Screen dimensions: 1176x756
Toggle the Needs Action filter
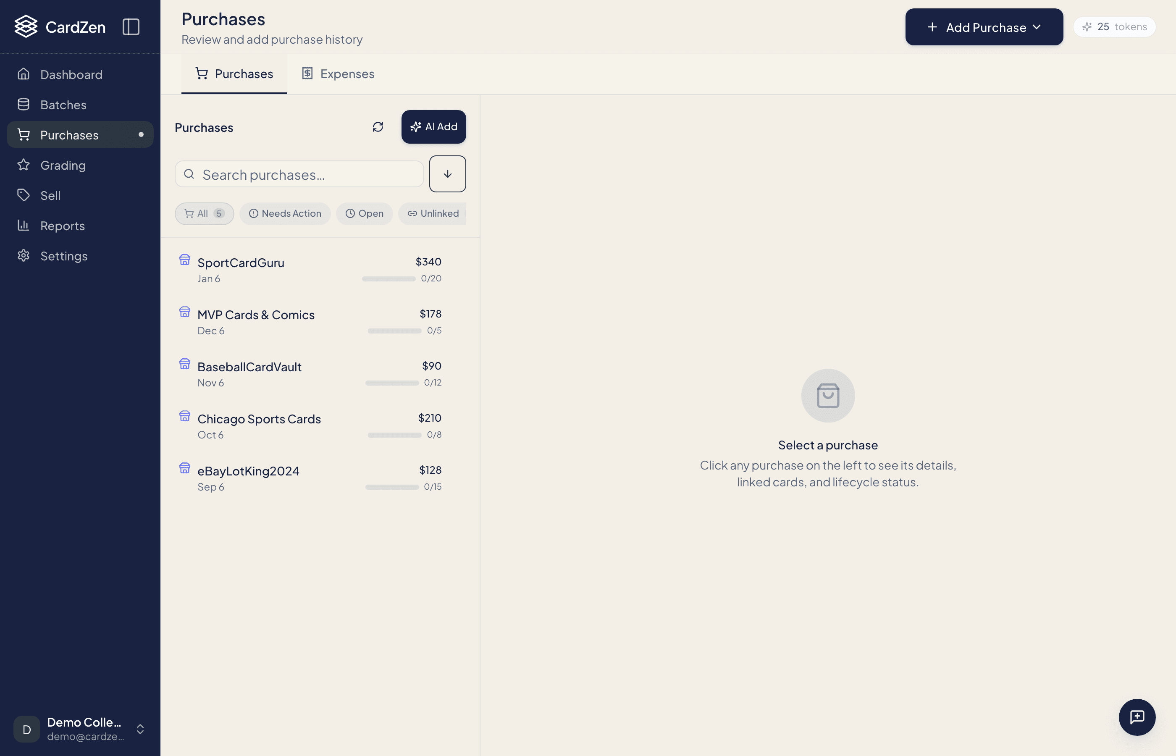tap(285, 213)
